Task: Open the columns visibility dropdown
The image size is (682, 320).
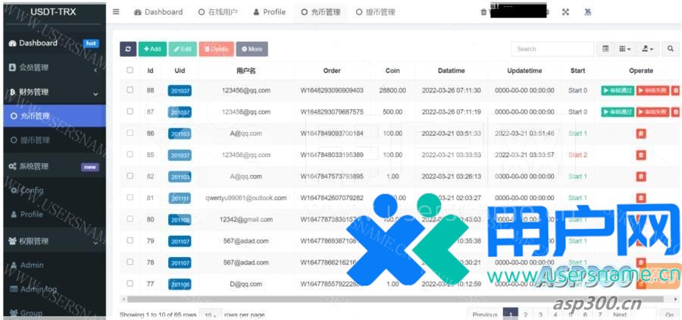Action: pyautogui.click(x=625, y=49)
